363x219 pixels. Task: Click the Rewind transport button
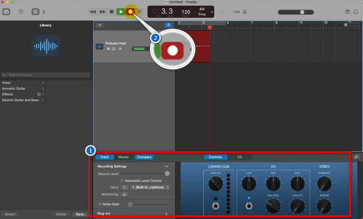click(x=93, y=12)
